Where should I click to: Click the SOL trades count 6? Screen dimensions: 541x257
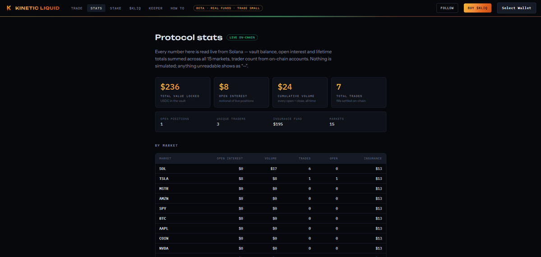coord(310,169)
